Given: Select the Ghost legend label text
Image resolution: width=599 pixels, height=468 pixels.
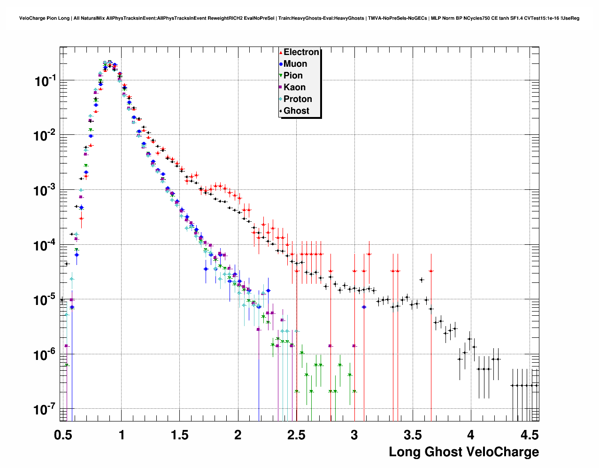Looking at the screenshot, I should tap(296, 111).
